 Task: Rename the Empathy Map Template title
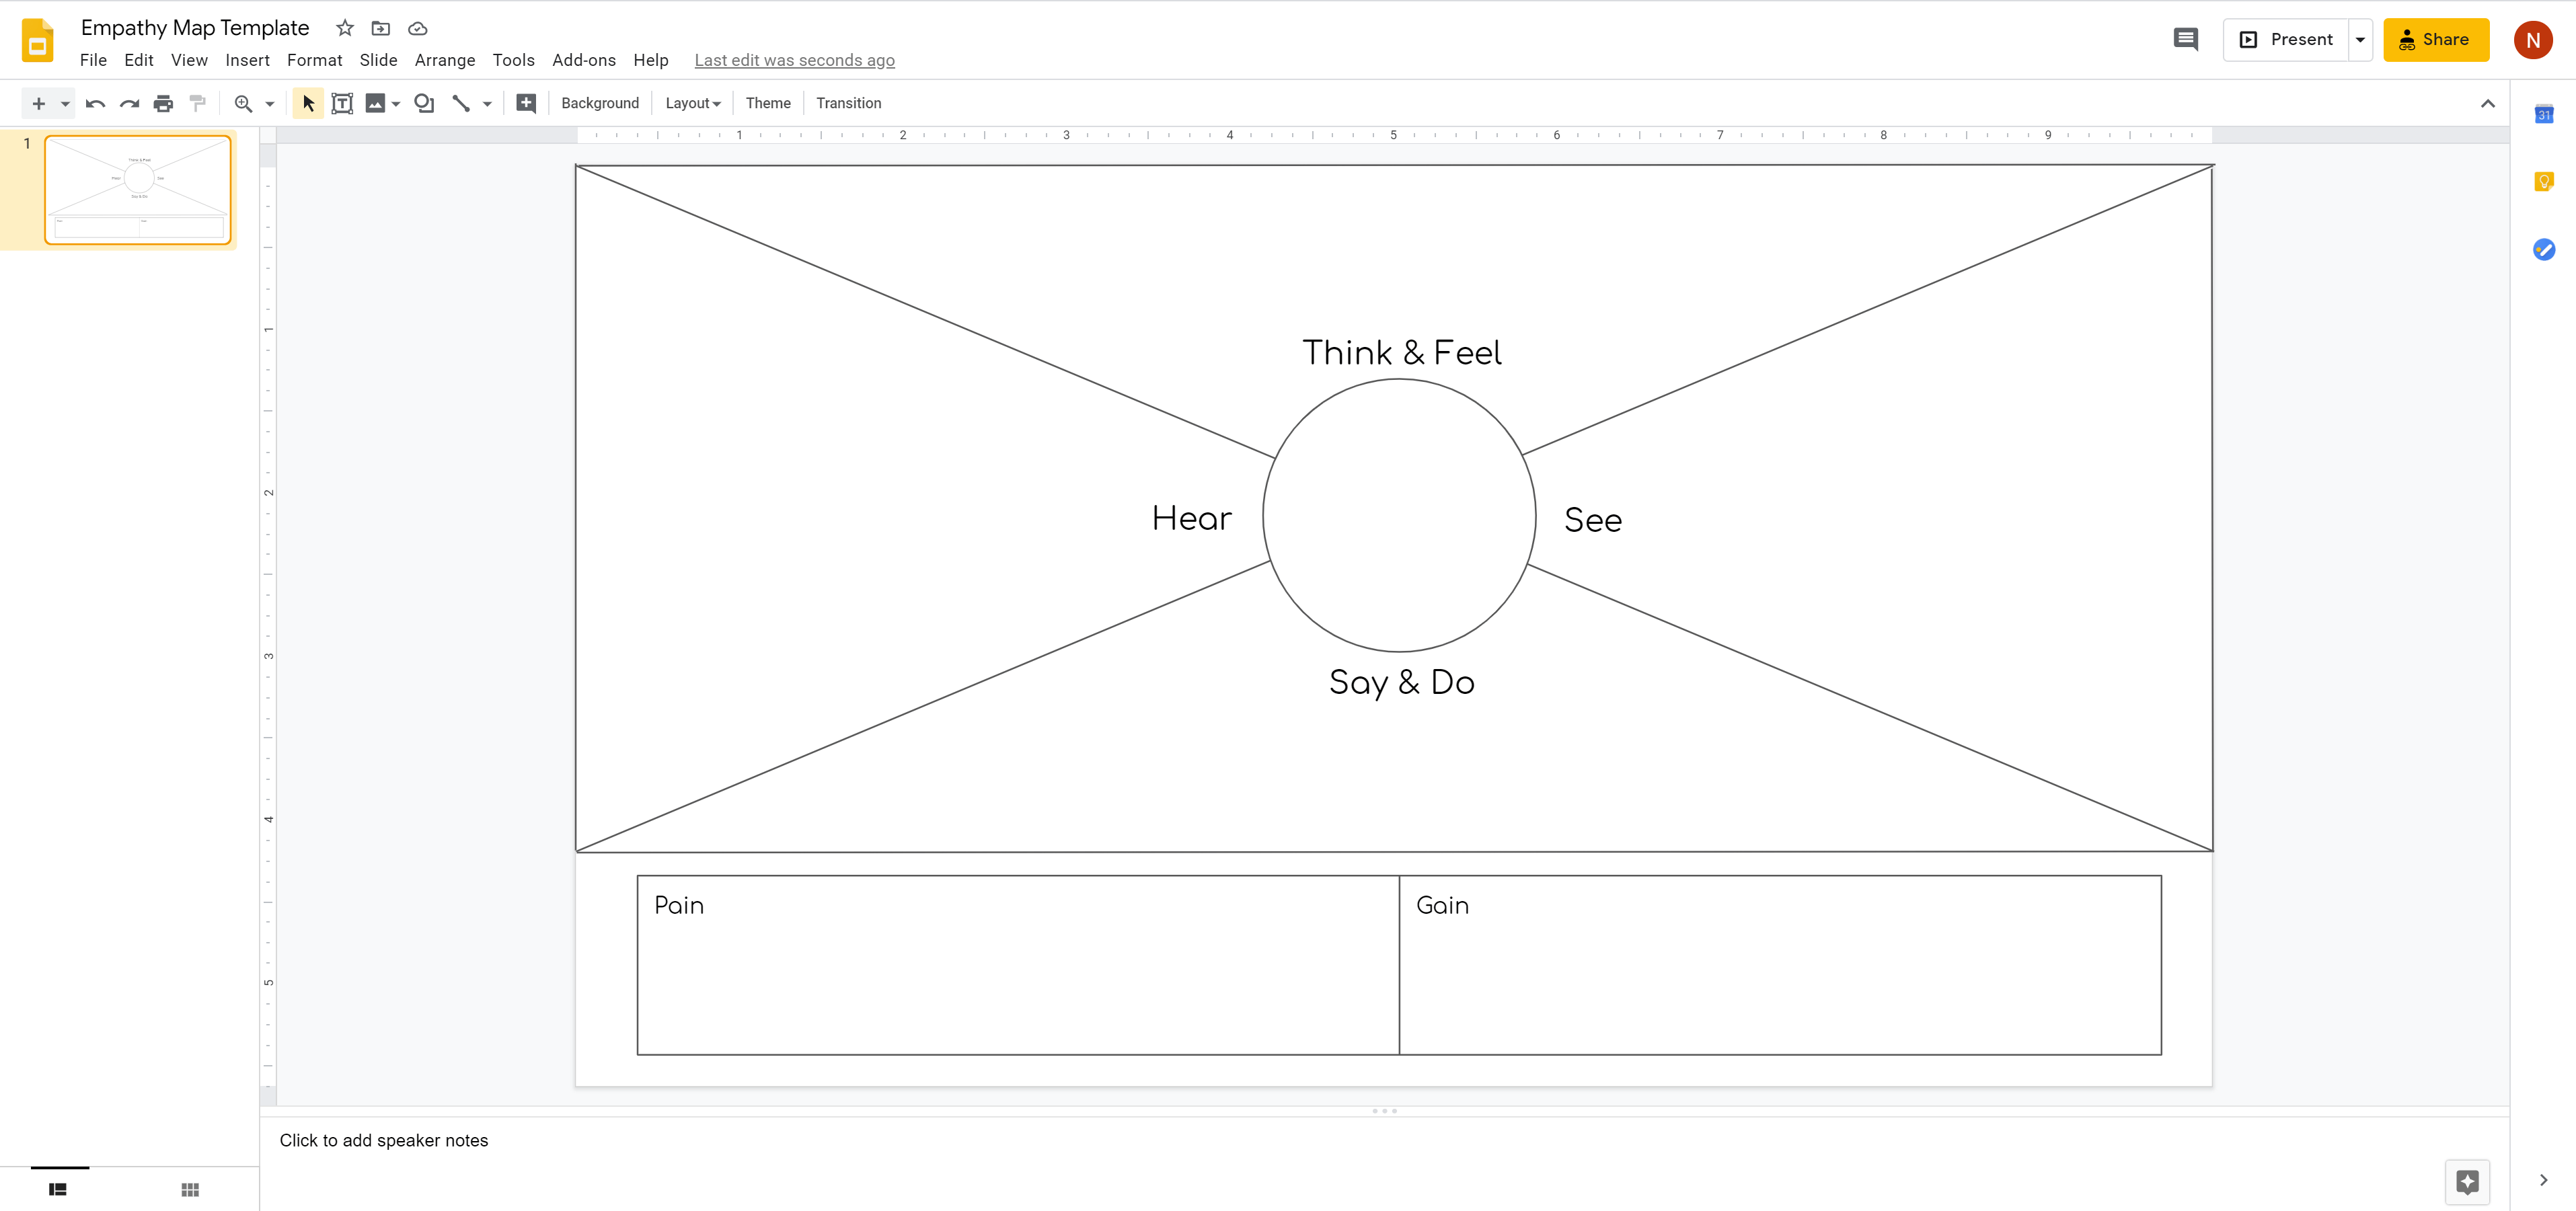click(195, 28)
